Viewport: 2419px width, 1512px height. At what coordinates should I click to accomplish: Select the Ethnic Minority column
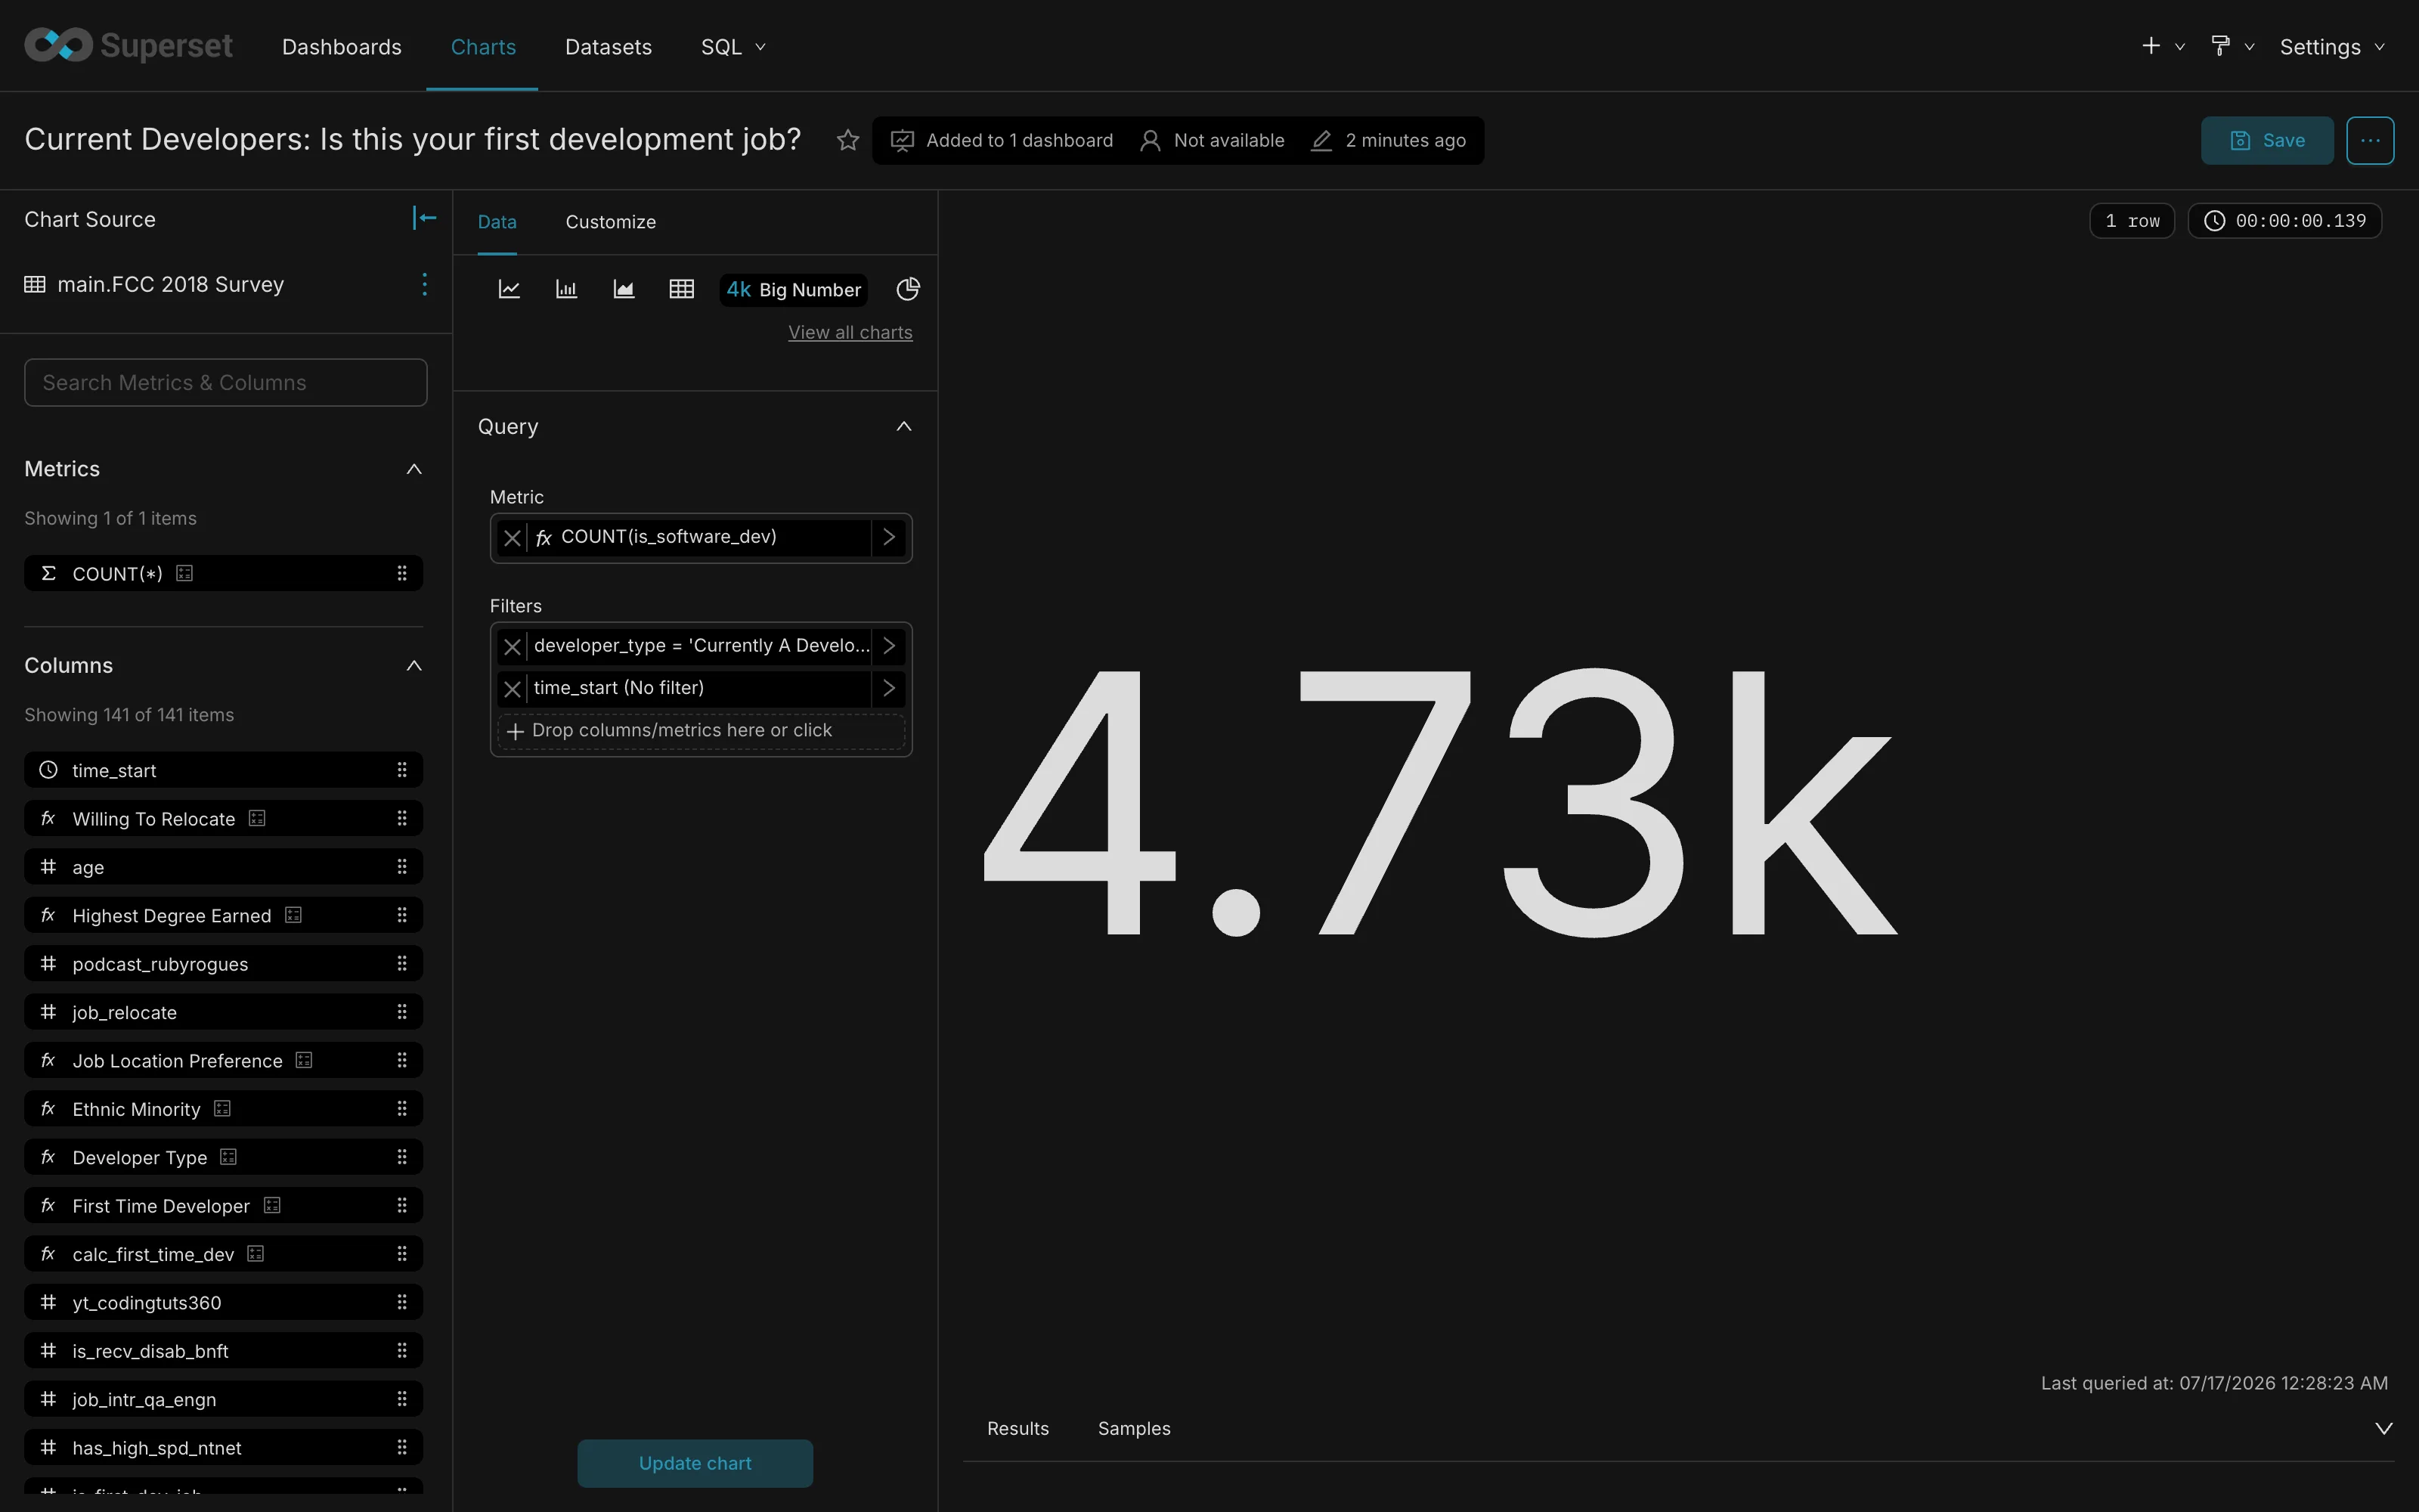pos(224,1109)
